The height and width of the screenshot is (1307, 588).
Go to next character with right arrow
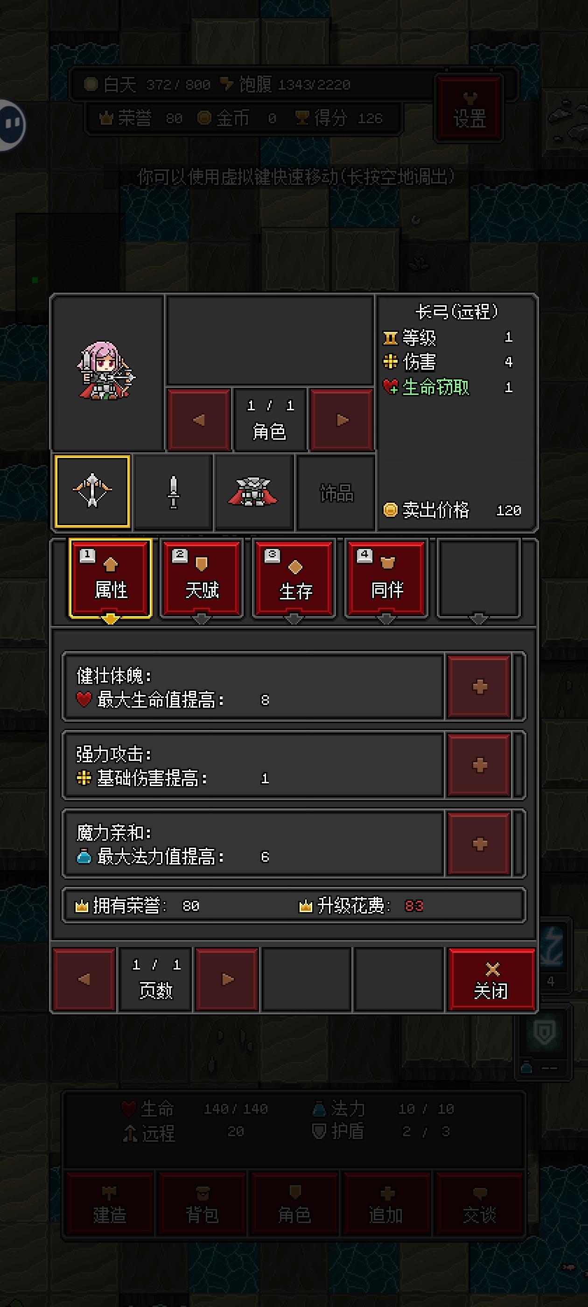(342, 420)
